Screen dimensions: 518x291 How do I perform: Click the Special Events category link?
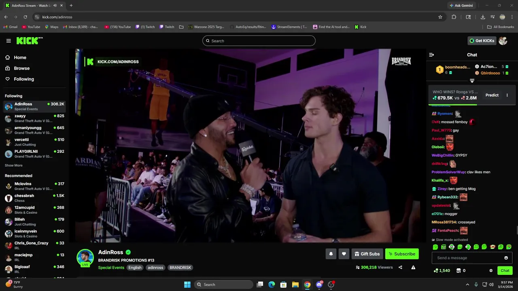click(x=111, y=268)
